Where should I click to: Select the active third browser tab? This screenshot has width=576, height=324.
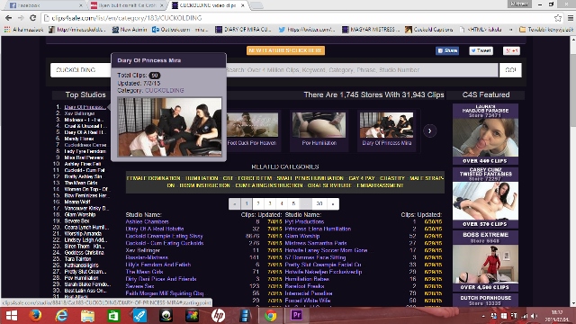coord(208,5)
